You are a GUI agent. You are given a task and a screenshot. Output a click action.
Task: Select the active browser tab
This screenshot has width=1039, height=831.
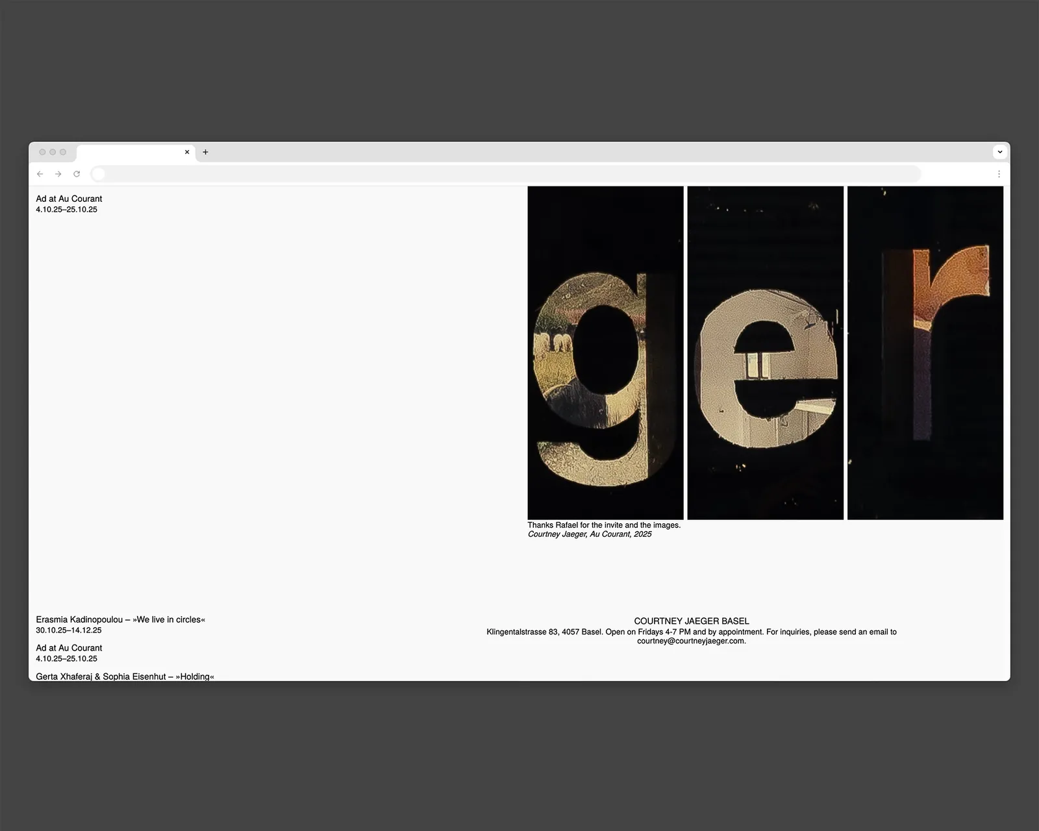130,152
